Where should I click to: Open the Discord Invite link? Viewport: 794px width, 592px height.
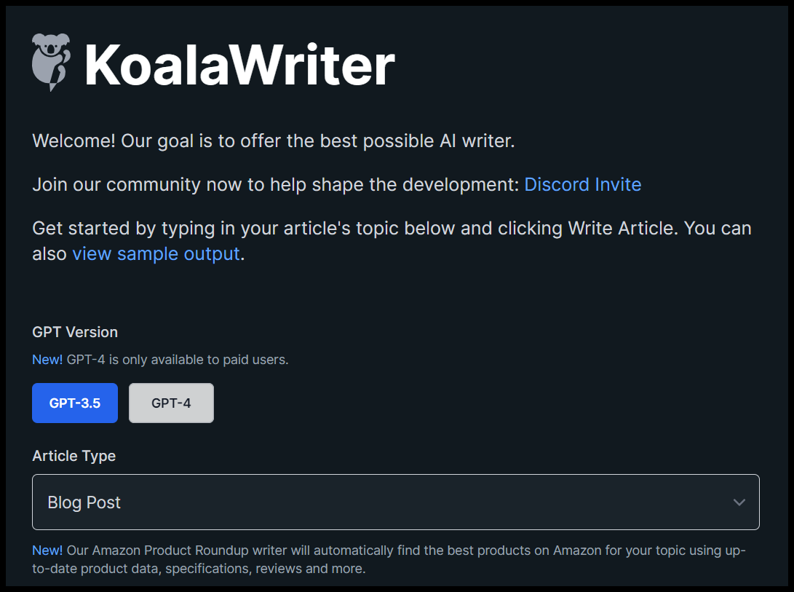coord(582,184)
